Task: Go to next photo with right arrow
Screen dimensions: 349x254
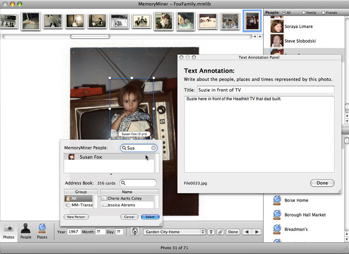Action: 257,232
